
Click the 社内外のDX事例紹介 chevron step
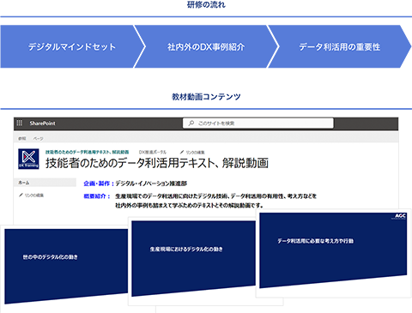tap(206, 46)
